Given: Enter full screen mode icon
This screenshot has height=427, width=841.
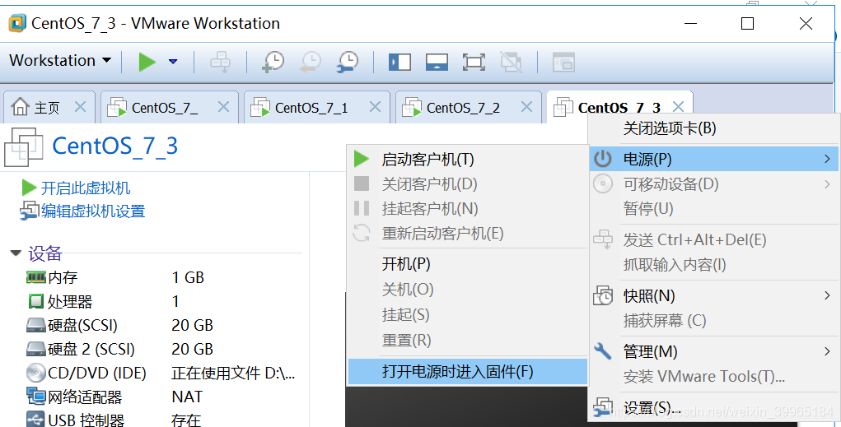Looking at the screenshot, I should 474,63.
